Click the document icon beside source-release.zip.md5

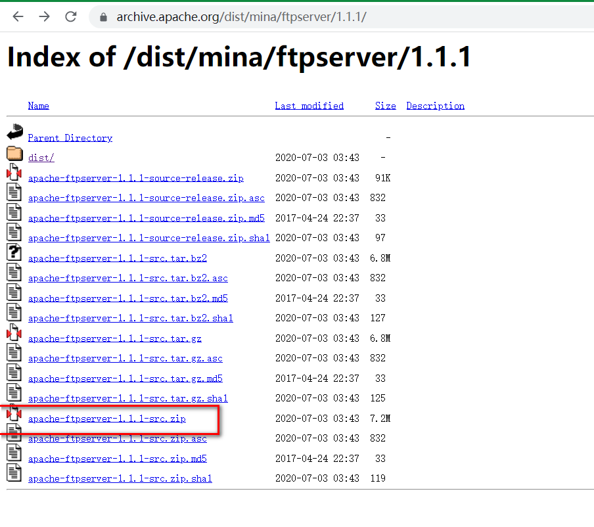click(x=14, y=212)
